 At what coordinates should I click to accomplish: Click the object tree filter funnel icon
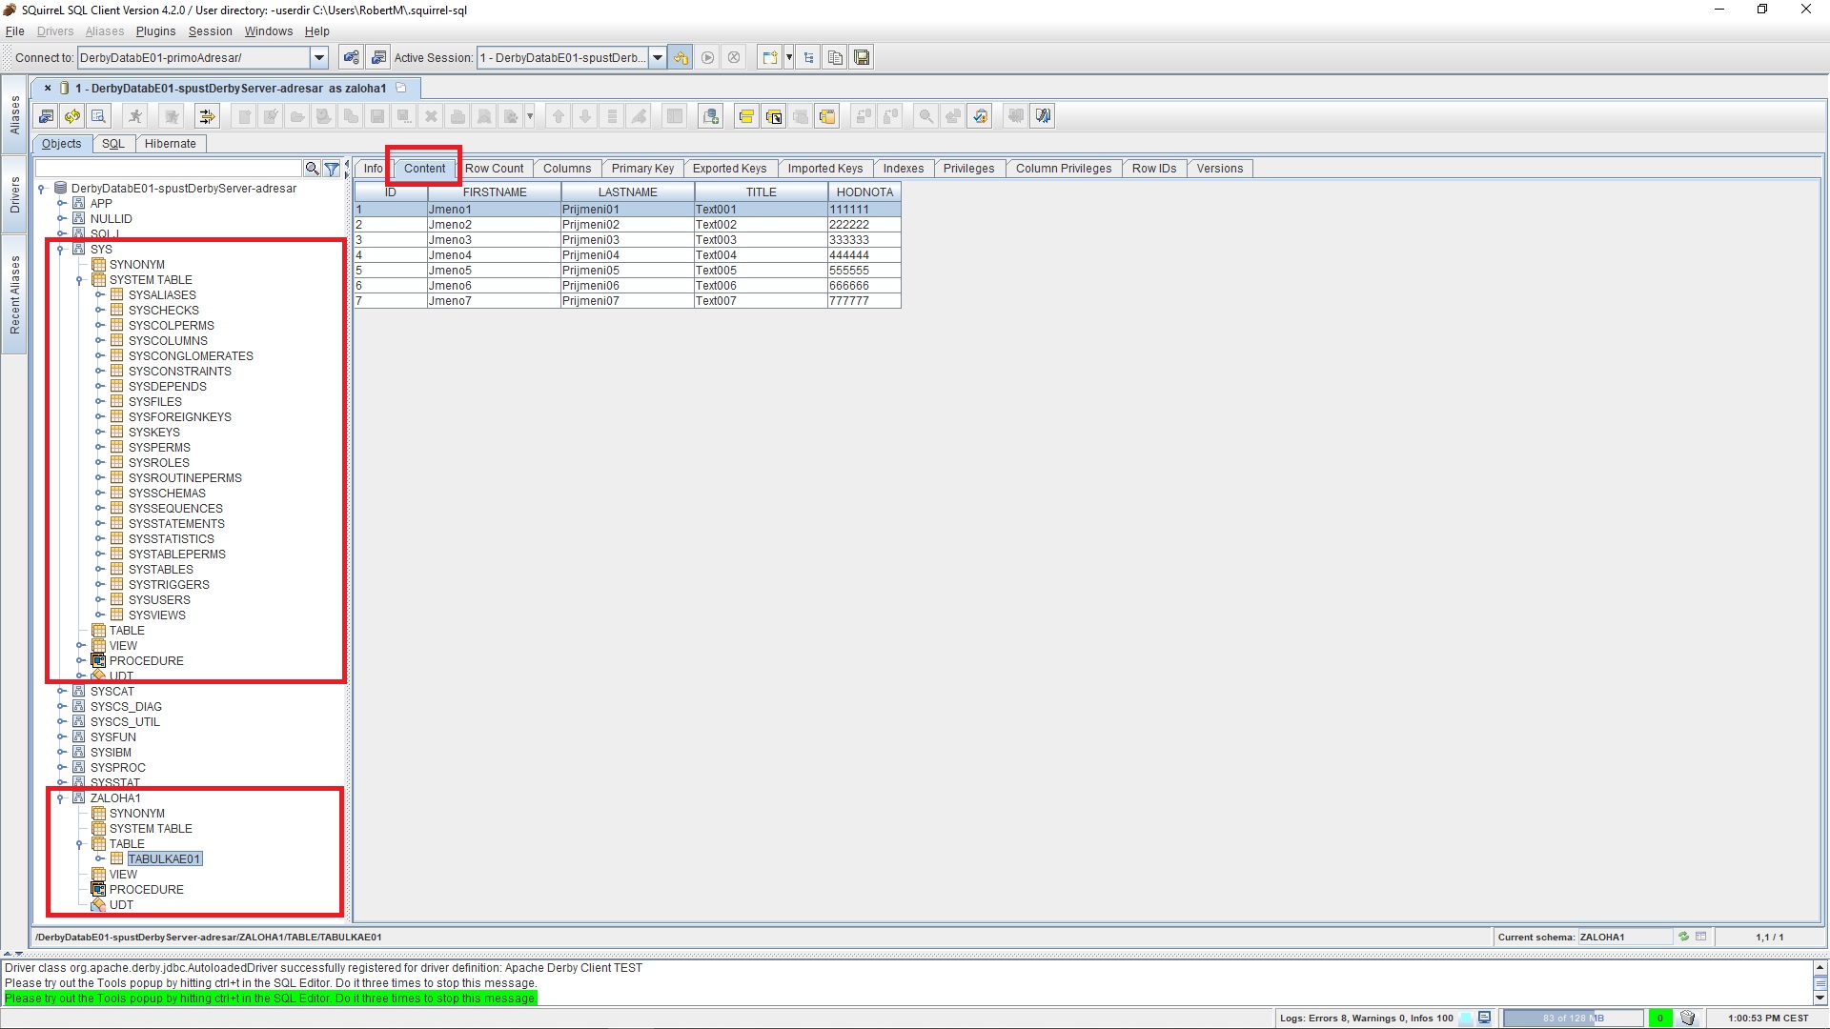(x=332, y=169)
